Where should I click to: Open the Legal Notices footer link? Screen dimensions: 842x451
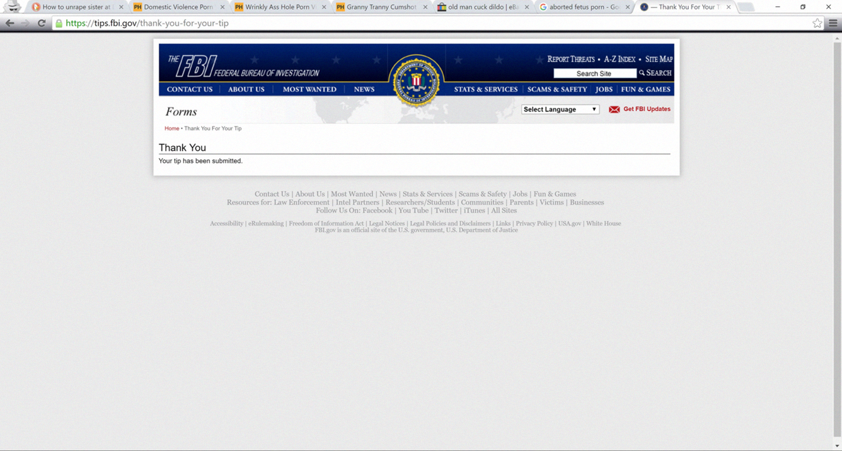[x=387, y=224]
